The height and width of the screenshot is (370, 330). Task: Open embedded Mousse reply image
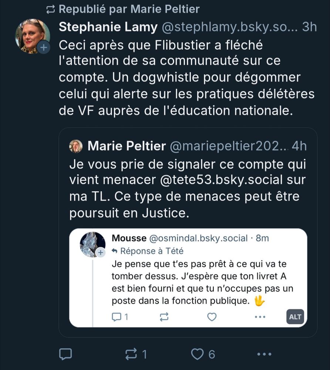(188, 278)
